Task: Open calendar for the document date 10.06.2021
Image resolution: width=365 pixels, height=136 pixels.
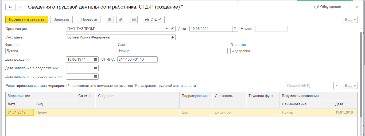Action: point(235,29)
